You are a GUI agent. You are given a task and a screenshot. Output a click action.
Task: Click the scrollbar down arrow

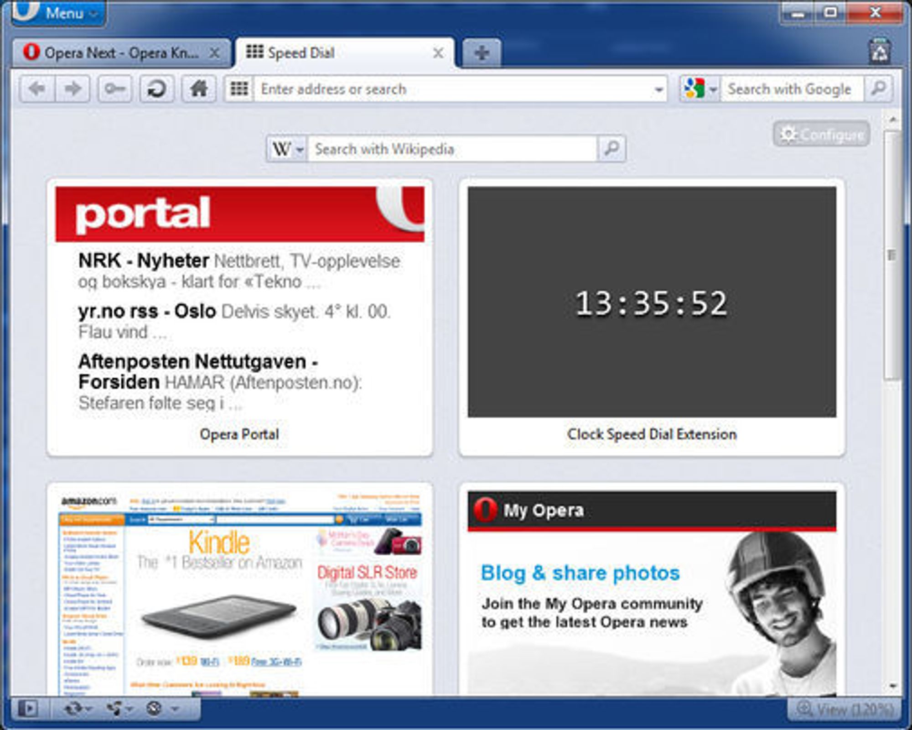pos(893,685)
